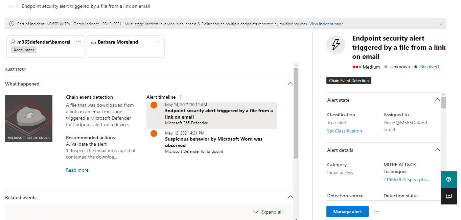Image resolution: width=461 pixels, height=220 pixels.
Task: Click the alert story scrollbar thumb
Action: [x=296, y=113]
